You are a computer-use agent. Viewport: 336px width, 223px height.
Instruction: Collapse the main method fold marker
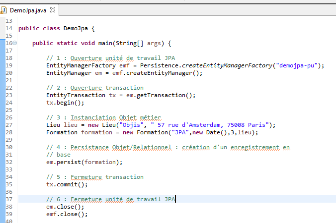click(14, 43)
